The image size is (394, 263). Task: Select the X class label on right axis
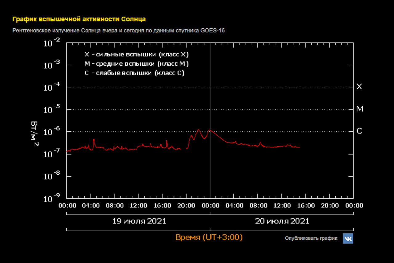(359, 87)
